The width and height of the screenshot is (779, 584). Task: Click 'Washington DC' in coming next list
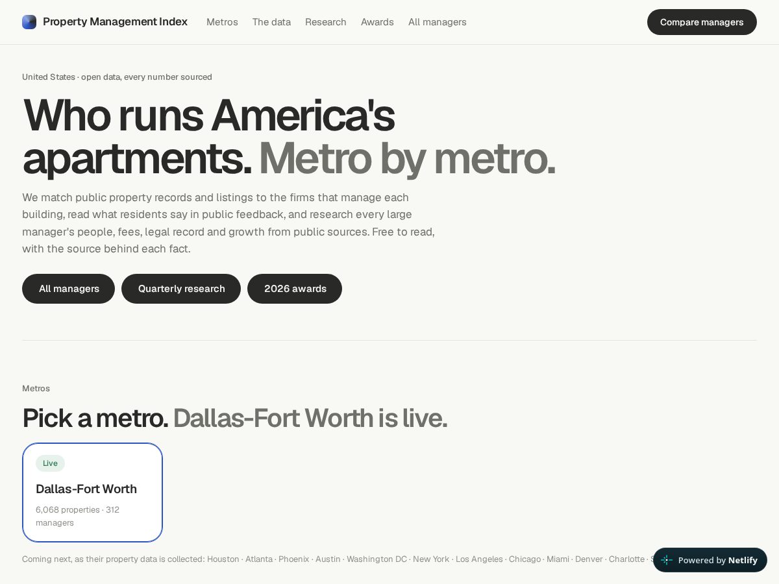click(377, 559)
